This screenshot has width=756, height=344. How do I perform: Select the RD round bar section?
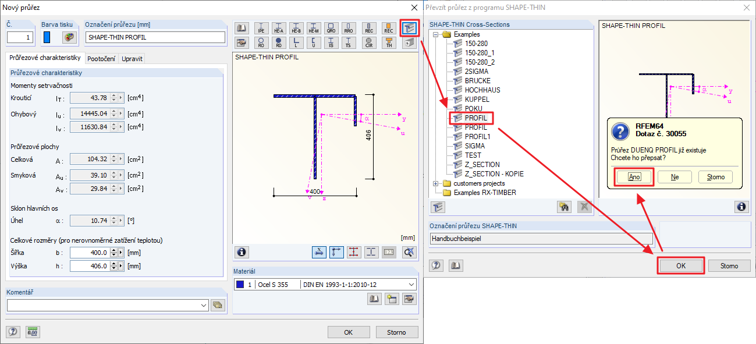coord(279,42)
